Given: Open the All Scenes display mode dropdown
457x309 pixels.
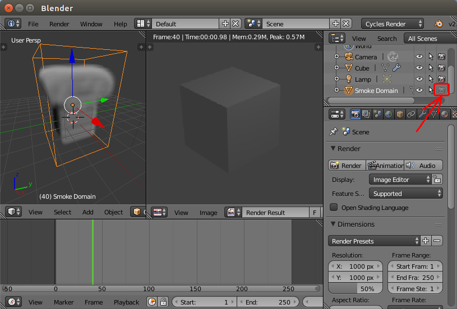Looking at the screenshot, I should 430,39.
